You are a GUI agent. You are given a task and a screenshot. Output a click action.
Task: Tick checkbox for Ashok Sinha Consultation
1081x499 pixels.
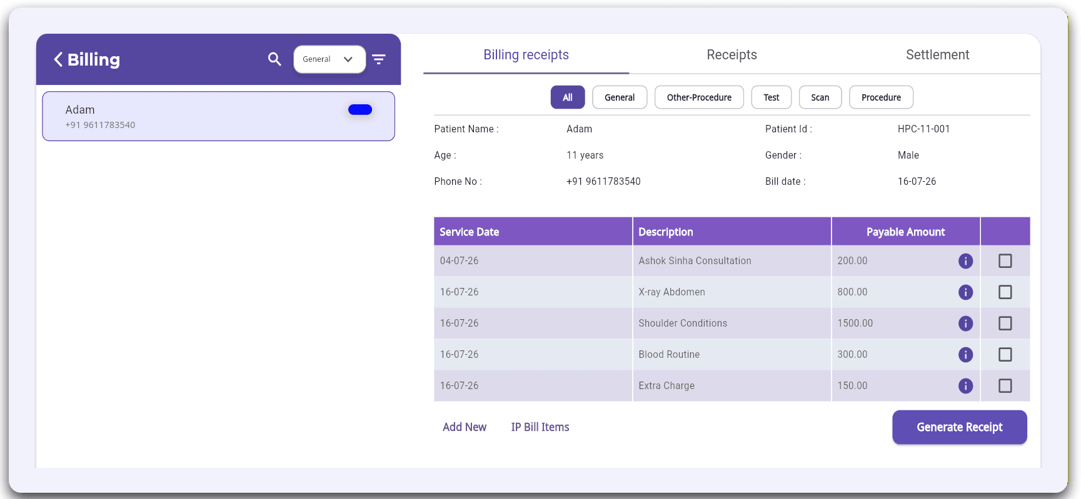[x=1005, y=261]
